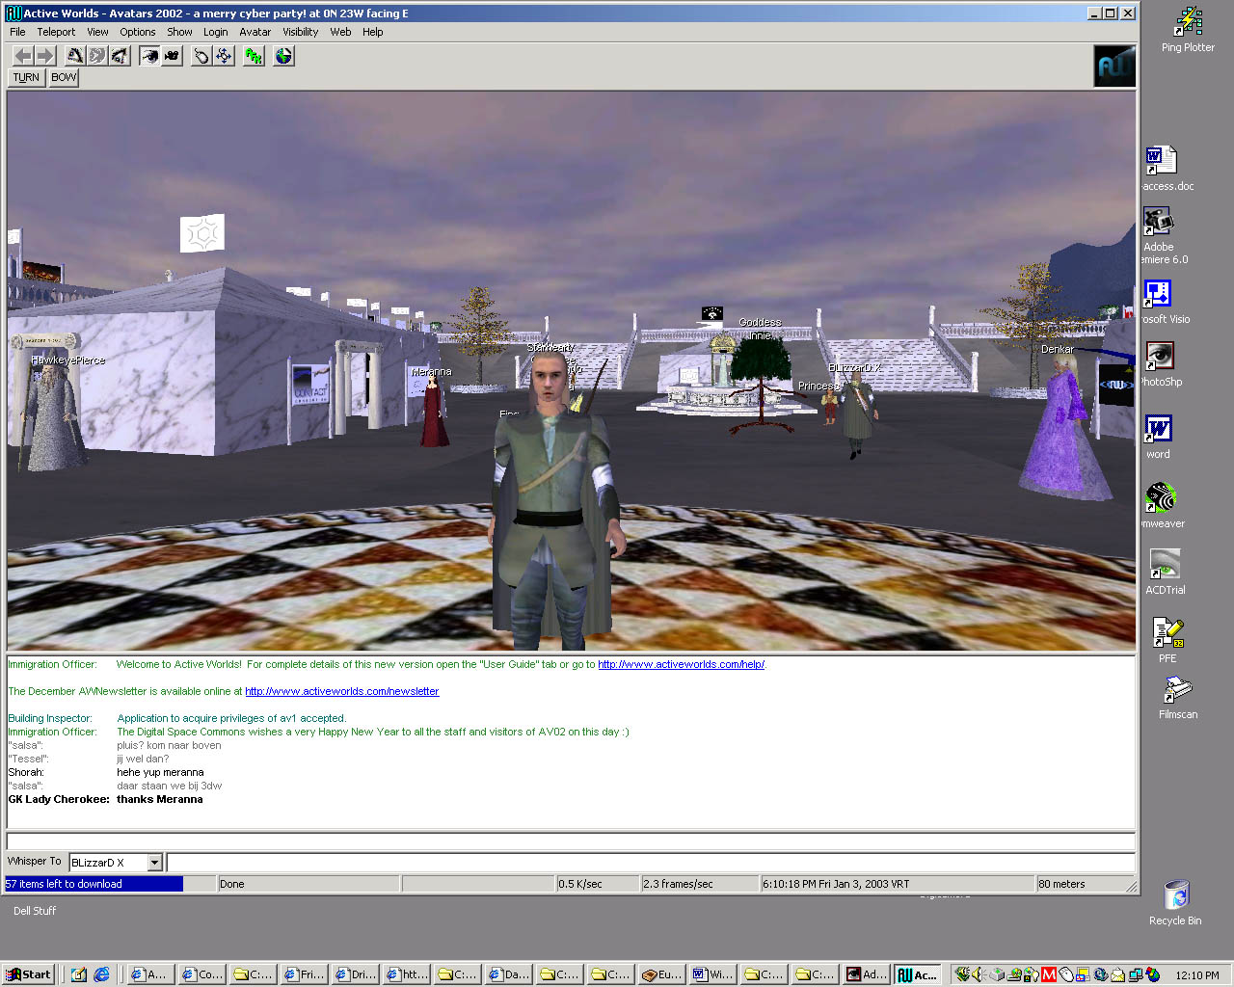Toggle mouse mode icon in toolbar
Viewport: 1234px width, 987px height.
[x=201, y=56]
